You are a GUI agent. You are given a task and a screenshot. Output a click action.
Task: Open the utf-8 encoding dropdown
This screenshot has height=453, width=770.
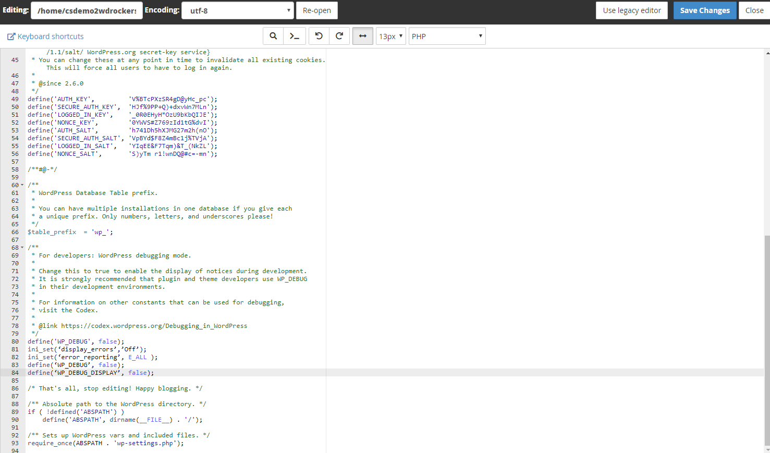click(238, 10)
